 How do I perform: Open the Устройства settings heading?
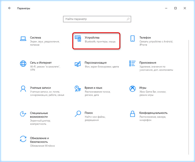[92, 38]
